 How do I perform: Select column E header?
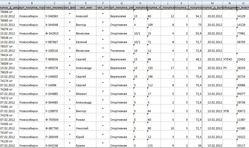click(85, 3)
